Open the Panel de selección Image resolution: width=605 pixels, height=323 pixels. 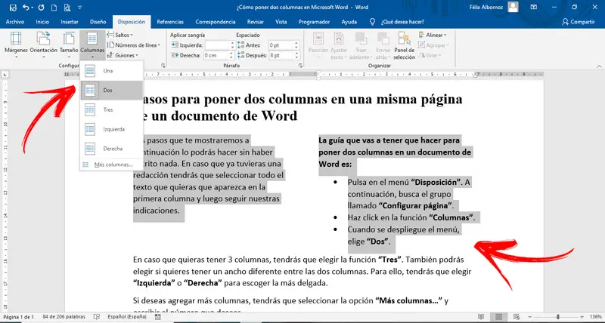point(404,45)
